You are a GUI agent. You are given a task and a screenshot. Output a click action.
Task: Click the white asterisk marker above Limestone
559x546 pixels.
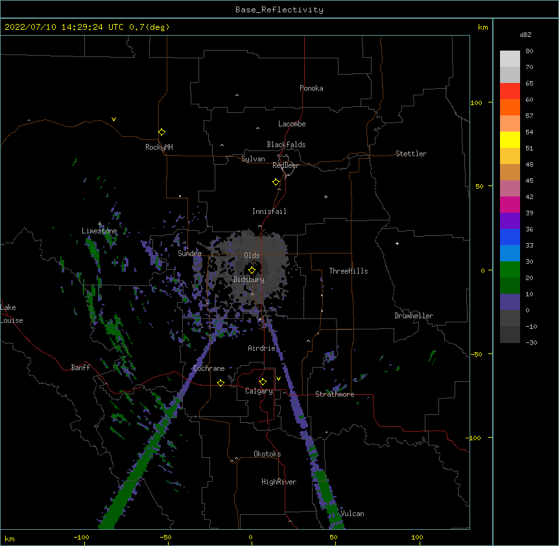click(x=99, y=224)
